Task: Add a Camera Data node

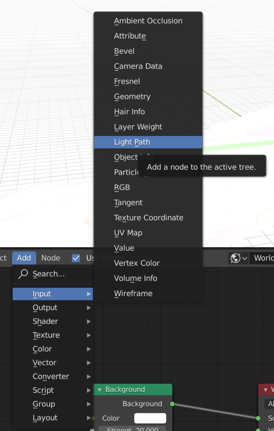Action: (x=148, y=66)
